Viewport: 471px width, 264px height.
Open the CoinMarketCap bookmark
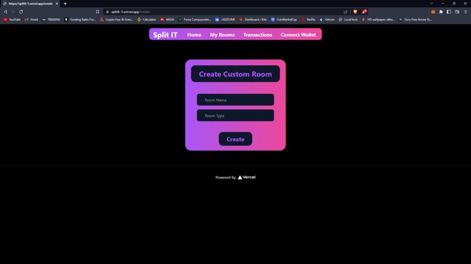[x=284, y=19]
